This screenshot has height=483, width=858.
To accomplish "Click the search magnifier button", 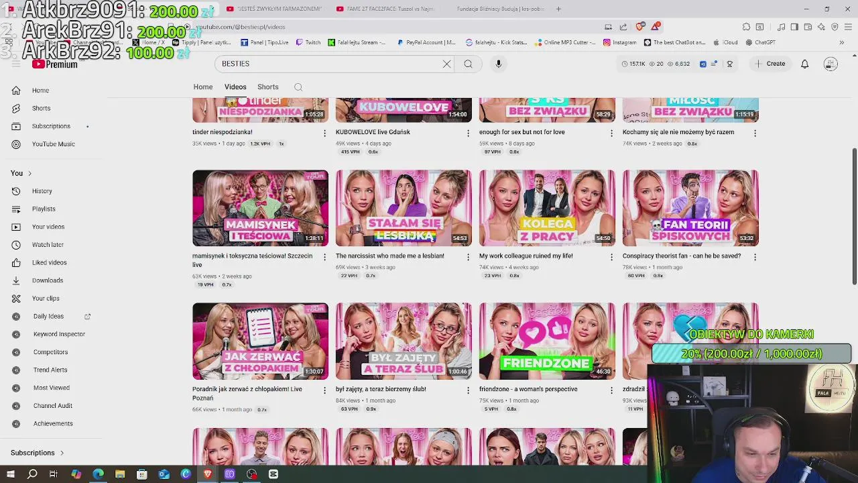I will click(x=468, y=64).
